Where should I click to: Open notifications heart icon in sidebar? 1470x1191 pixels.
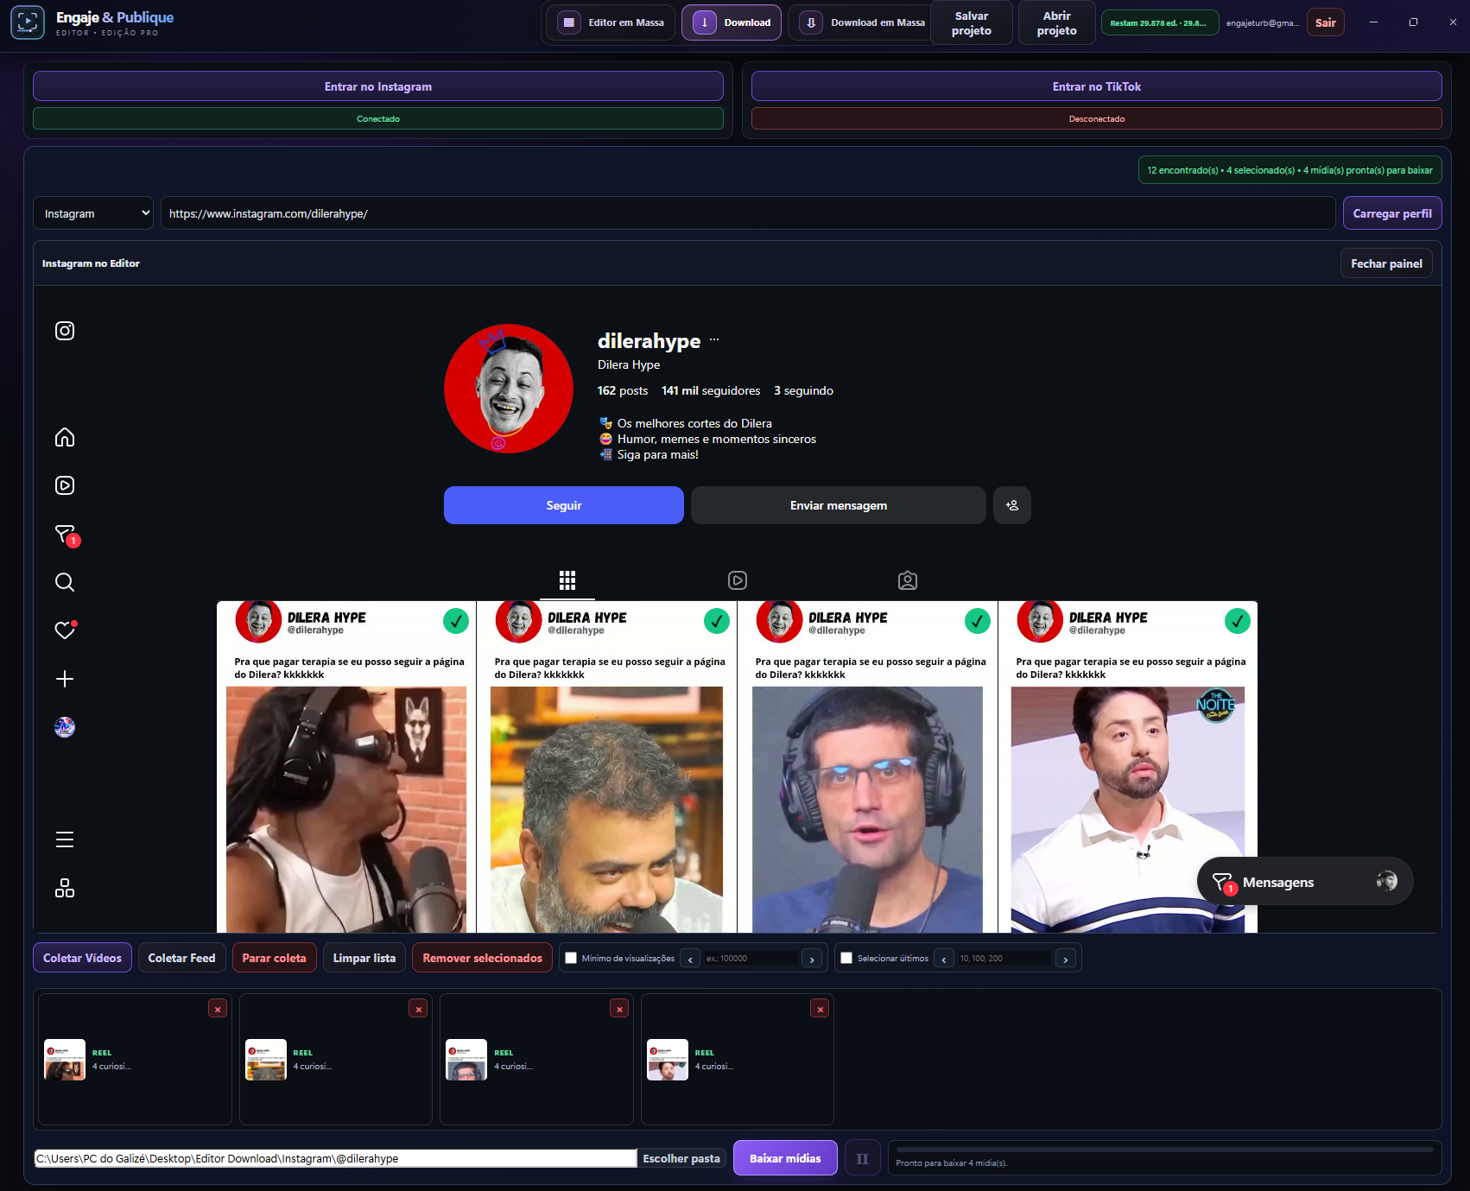(65, 630)
